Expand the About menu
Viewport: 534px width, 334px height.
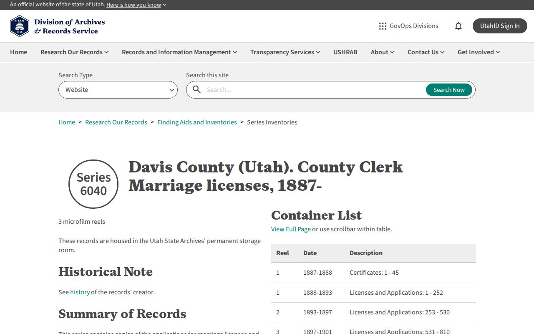click(x=383, y=52)
